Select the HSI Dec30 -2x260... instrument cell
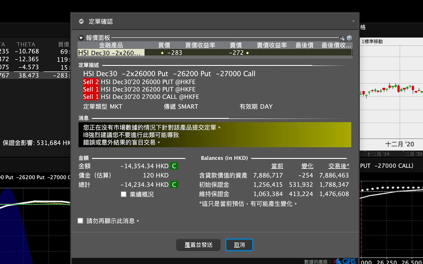This screenshot has height=264, width=423. click(x=111, y=53)
